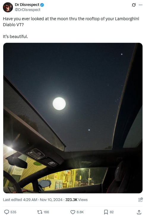Like the post with the heart icon

pos(73,212)
